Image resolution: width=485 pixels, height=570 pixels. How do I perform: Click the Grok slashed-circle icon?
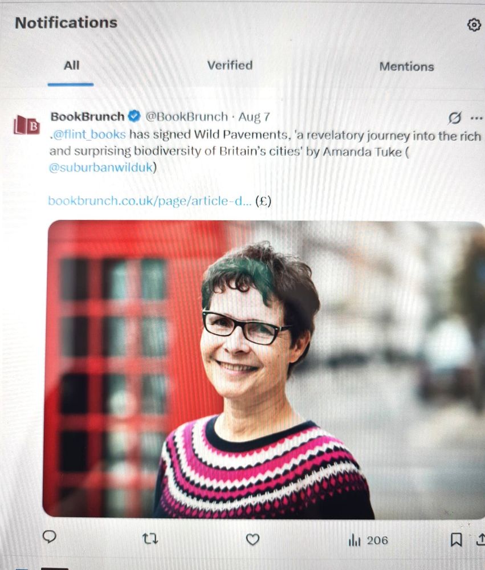coord(454,118)
